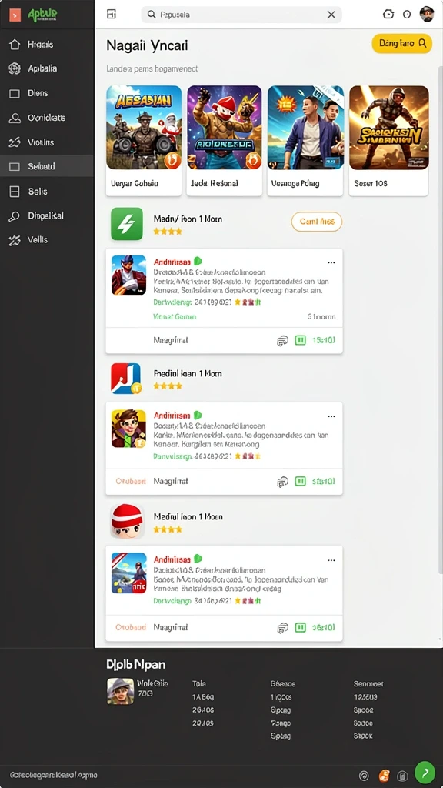The height and width of the screenshot is (788, 443).
Task: Click the third card landscape game thumbnail
Action: coord(128,573)
